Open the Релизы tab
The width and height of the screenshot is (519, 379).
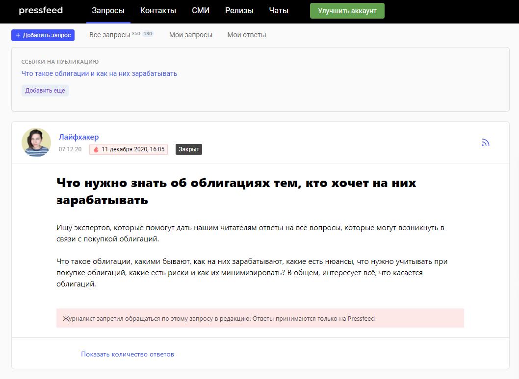point(239,11)
